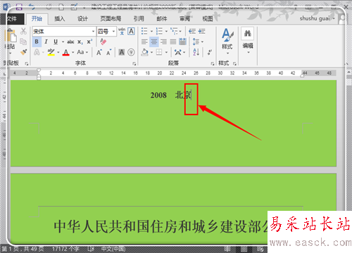Click the Cut scissors icon
Image resolution: width=352 pixels, height=253 pixels.
click(23, 31)
